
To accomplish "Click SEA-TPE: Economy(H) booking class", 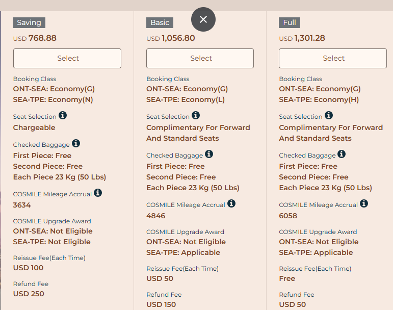I will pyautogui.click(x=319, y=100).
